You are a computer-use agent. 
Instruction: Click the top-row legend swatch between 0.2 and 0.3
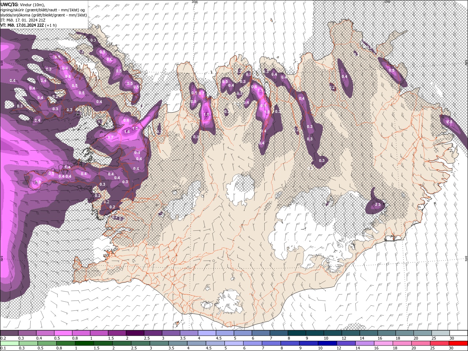tap(9, 333)
